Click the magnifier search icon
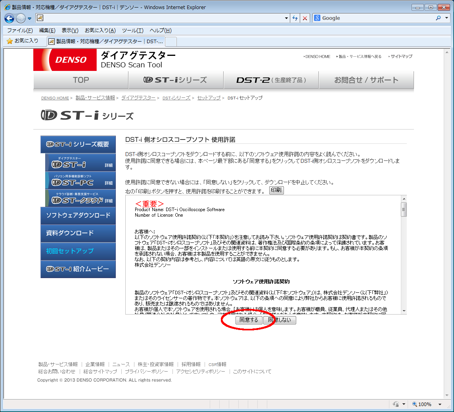 438,18
